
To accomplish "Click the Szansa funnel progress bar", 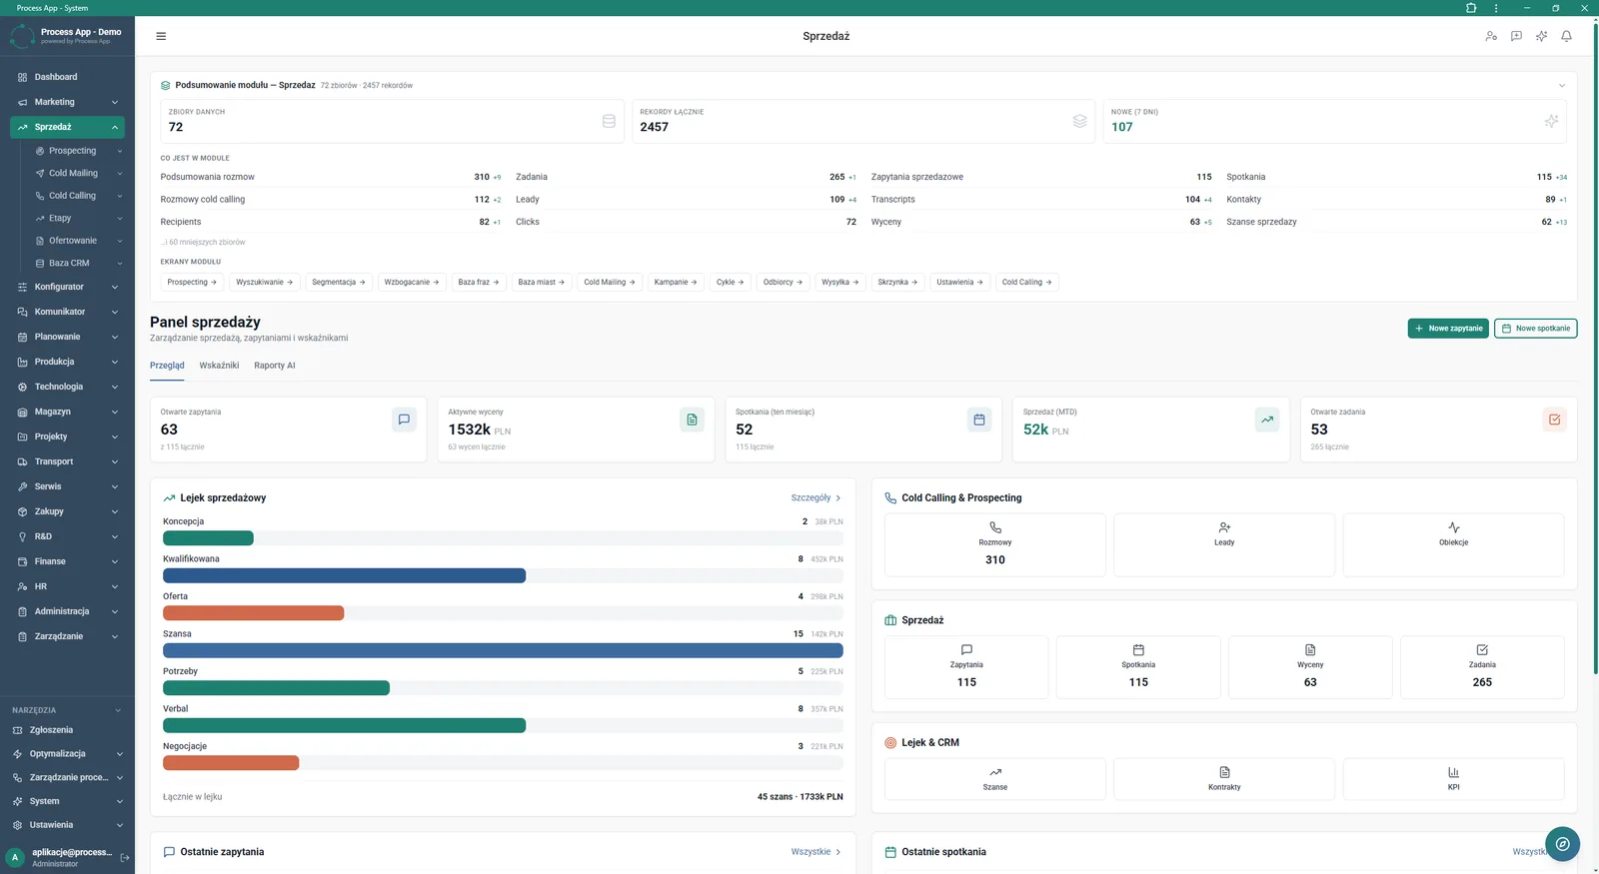I will (x=503, y=650).
